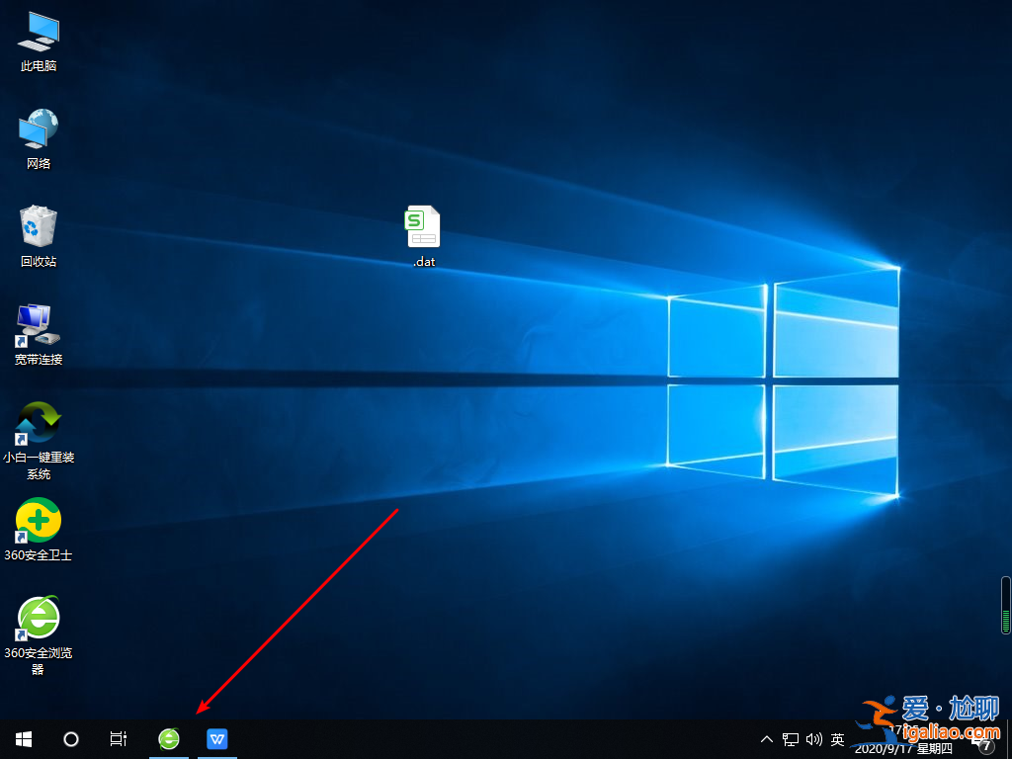
Task: Mute audio via the taskbar speaker icon
Action: [x=813, y=738]
